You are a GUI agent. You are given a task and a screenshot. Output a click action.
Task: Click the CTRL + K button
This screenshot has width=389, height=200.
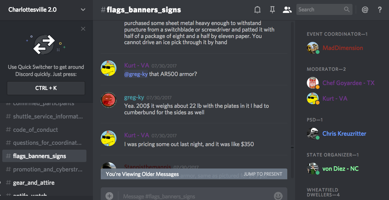(x=46, y=88)
